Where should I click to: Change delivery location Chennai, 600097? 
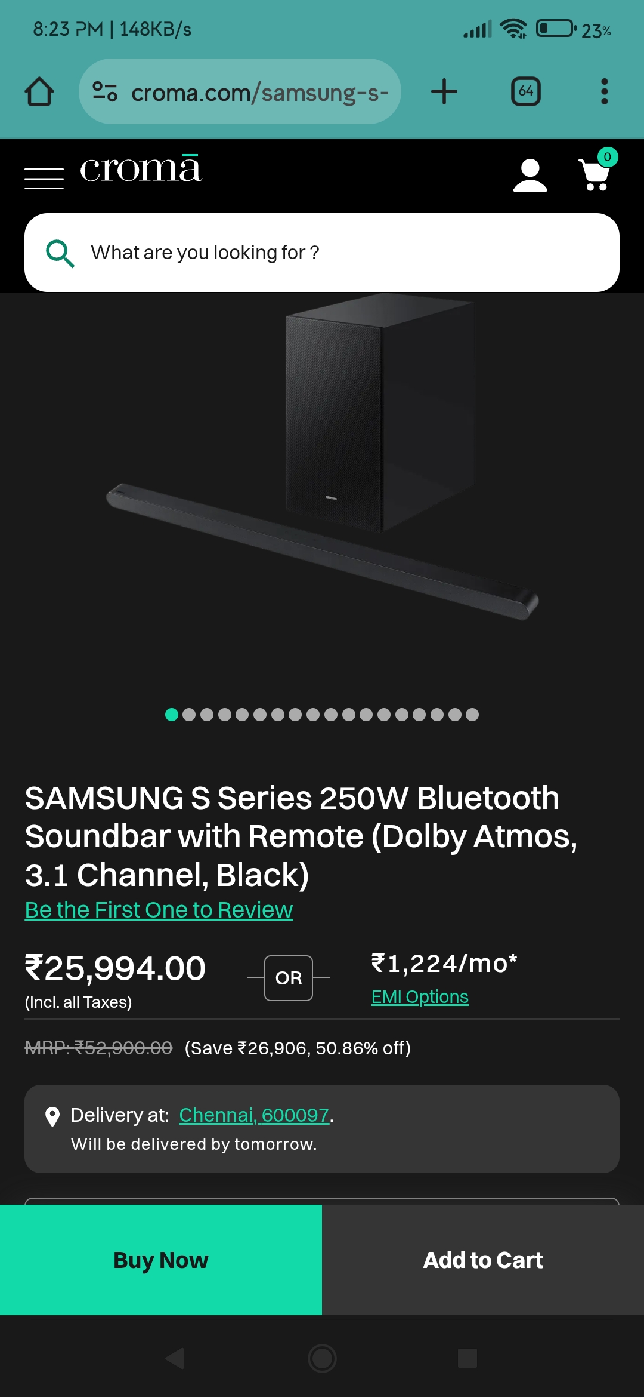click(x=254, y=1115)
